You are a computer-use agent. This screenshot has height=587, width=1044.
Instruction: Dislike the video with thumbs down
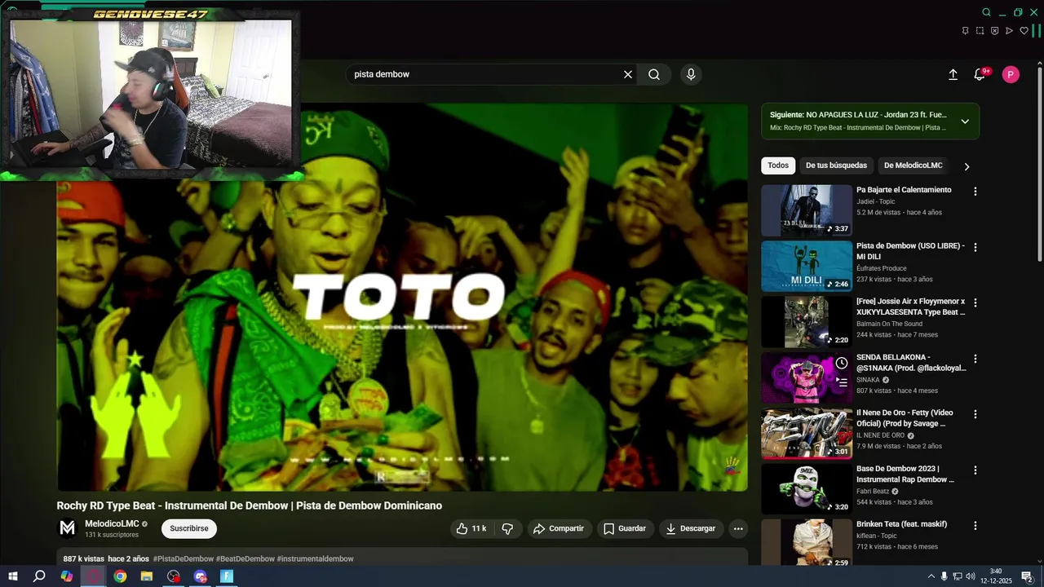[x=507, y=528]
